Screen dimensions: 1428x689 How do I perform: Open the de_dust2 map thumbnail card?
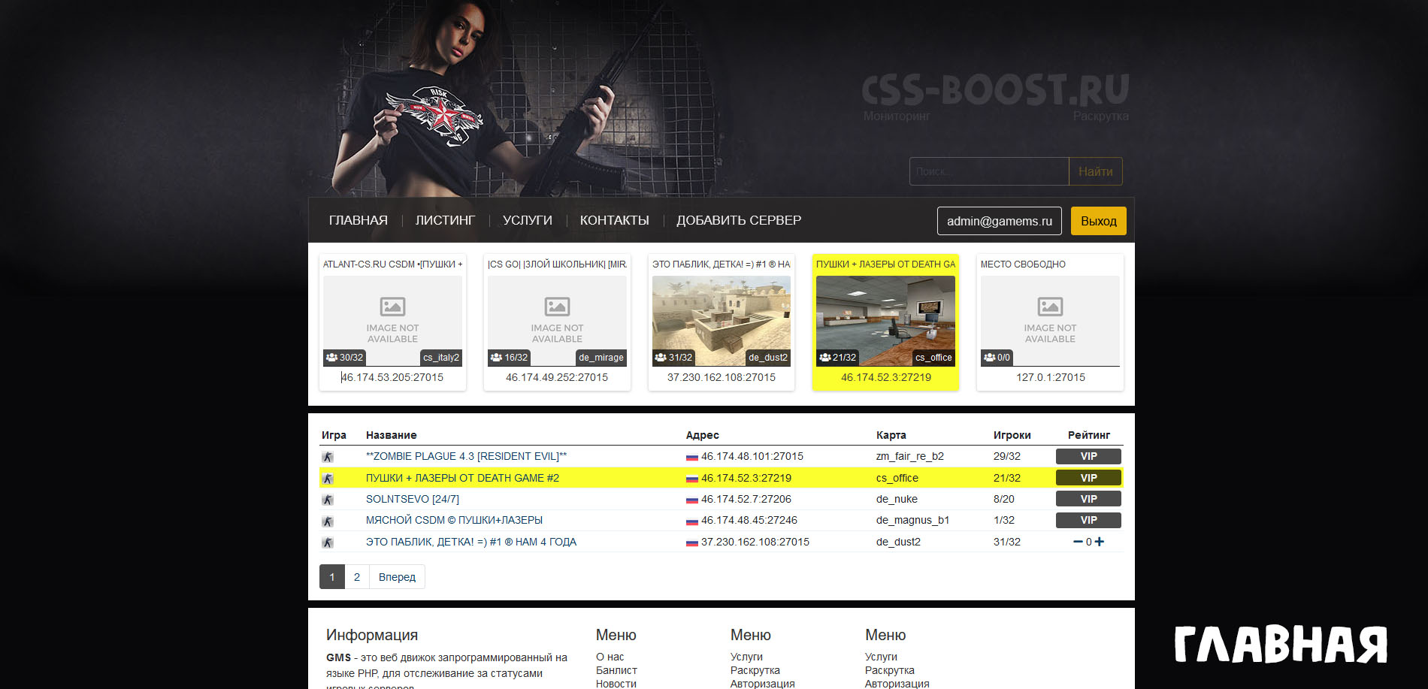pyautogui.click(x=721, y=321)
